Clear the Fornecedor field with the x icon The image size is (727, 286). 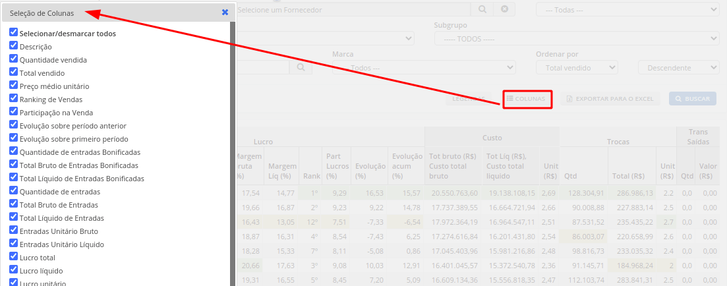click(x=504, y=9)
